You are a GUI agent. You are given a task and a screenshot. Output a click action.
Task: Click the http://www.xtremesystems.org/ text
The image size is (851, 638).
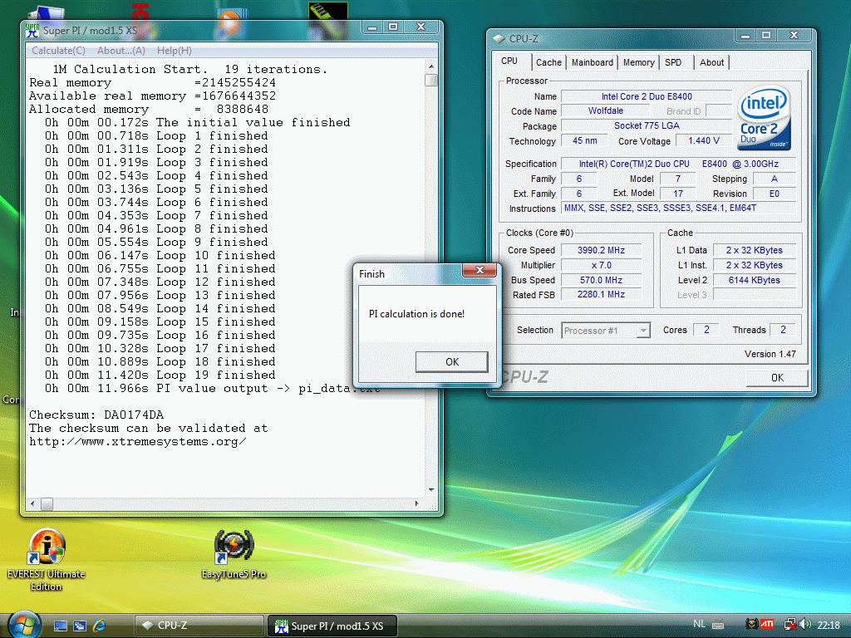(x=137, y=442)
